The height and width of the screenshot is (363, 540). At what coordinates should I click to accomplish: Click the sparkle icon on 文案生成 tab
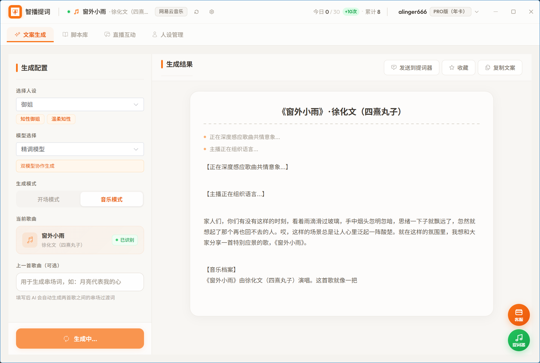coord(17,35)
